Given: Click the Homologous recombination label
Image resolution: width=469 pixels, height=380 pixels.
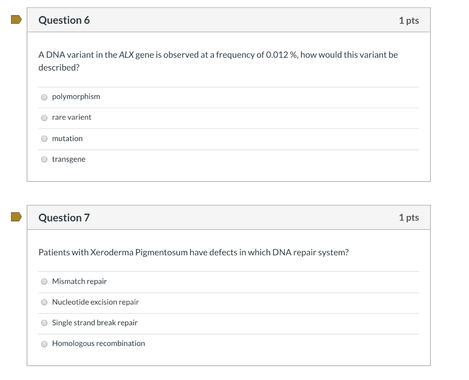Looking at the screenshot, I should click(98, 343).
